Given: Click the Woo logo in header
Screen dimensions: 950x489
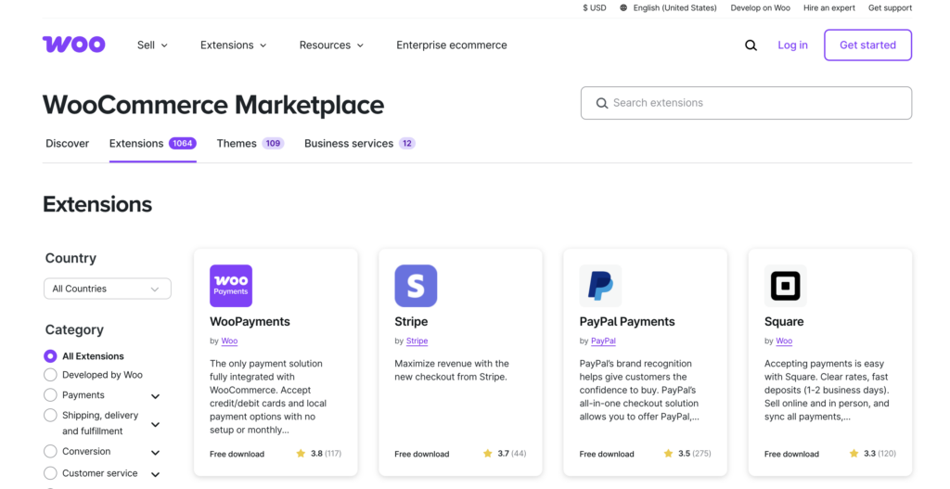Looking at the screenshot, I should click(x=73, y=45).
